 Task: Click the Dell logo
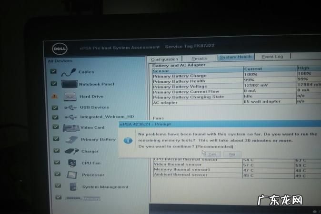(x=60, y=49)
